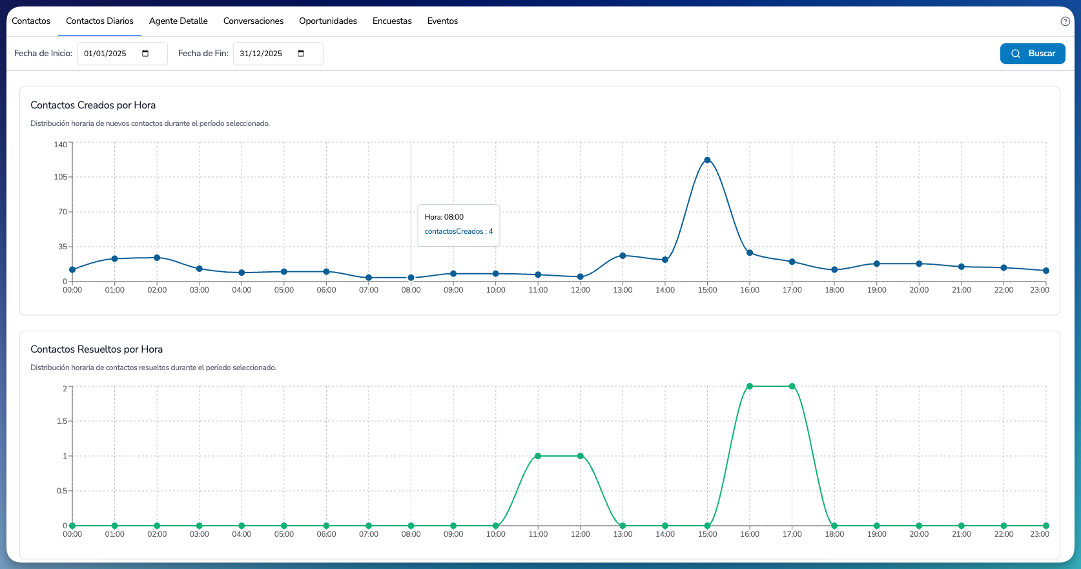Click the 17:00 point on resolved chart
This screenshot has width=1081, height=569.
(792, 386)
